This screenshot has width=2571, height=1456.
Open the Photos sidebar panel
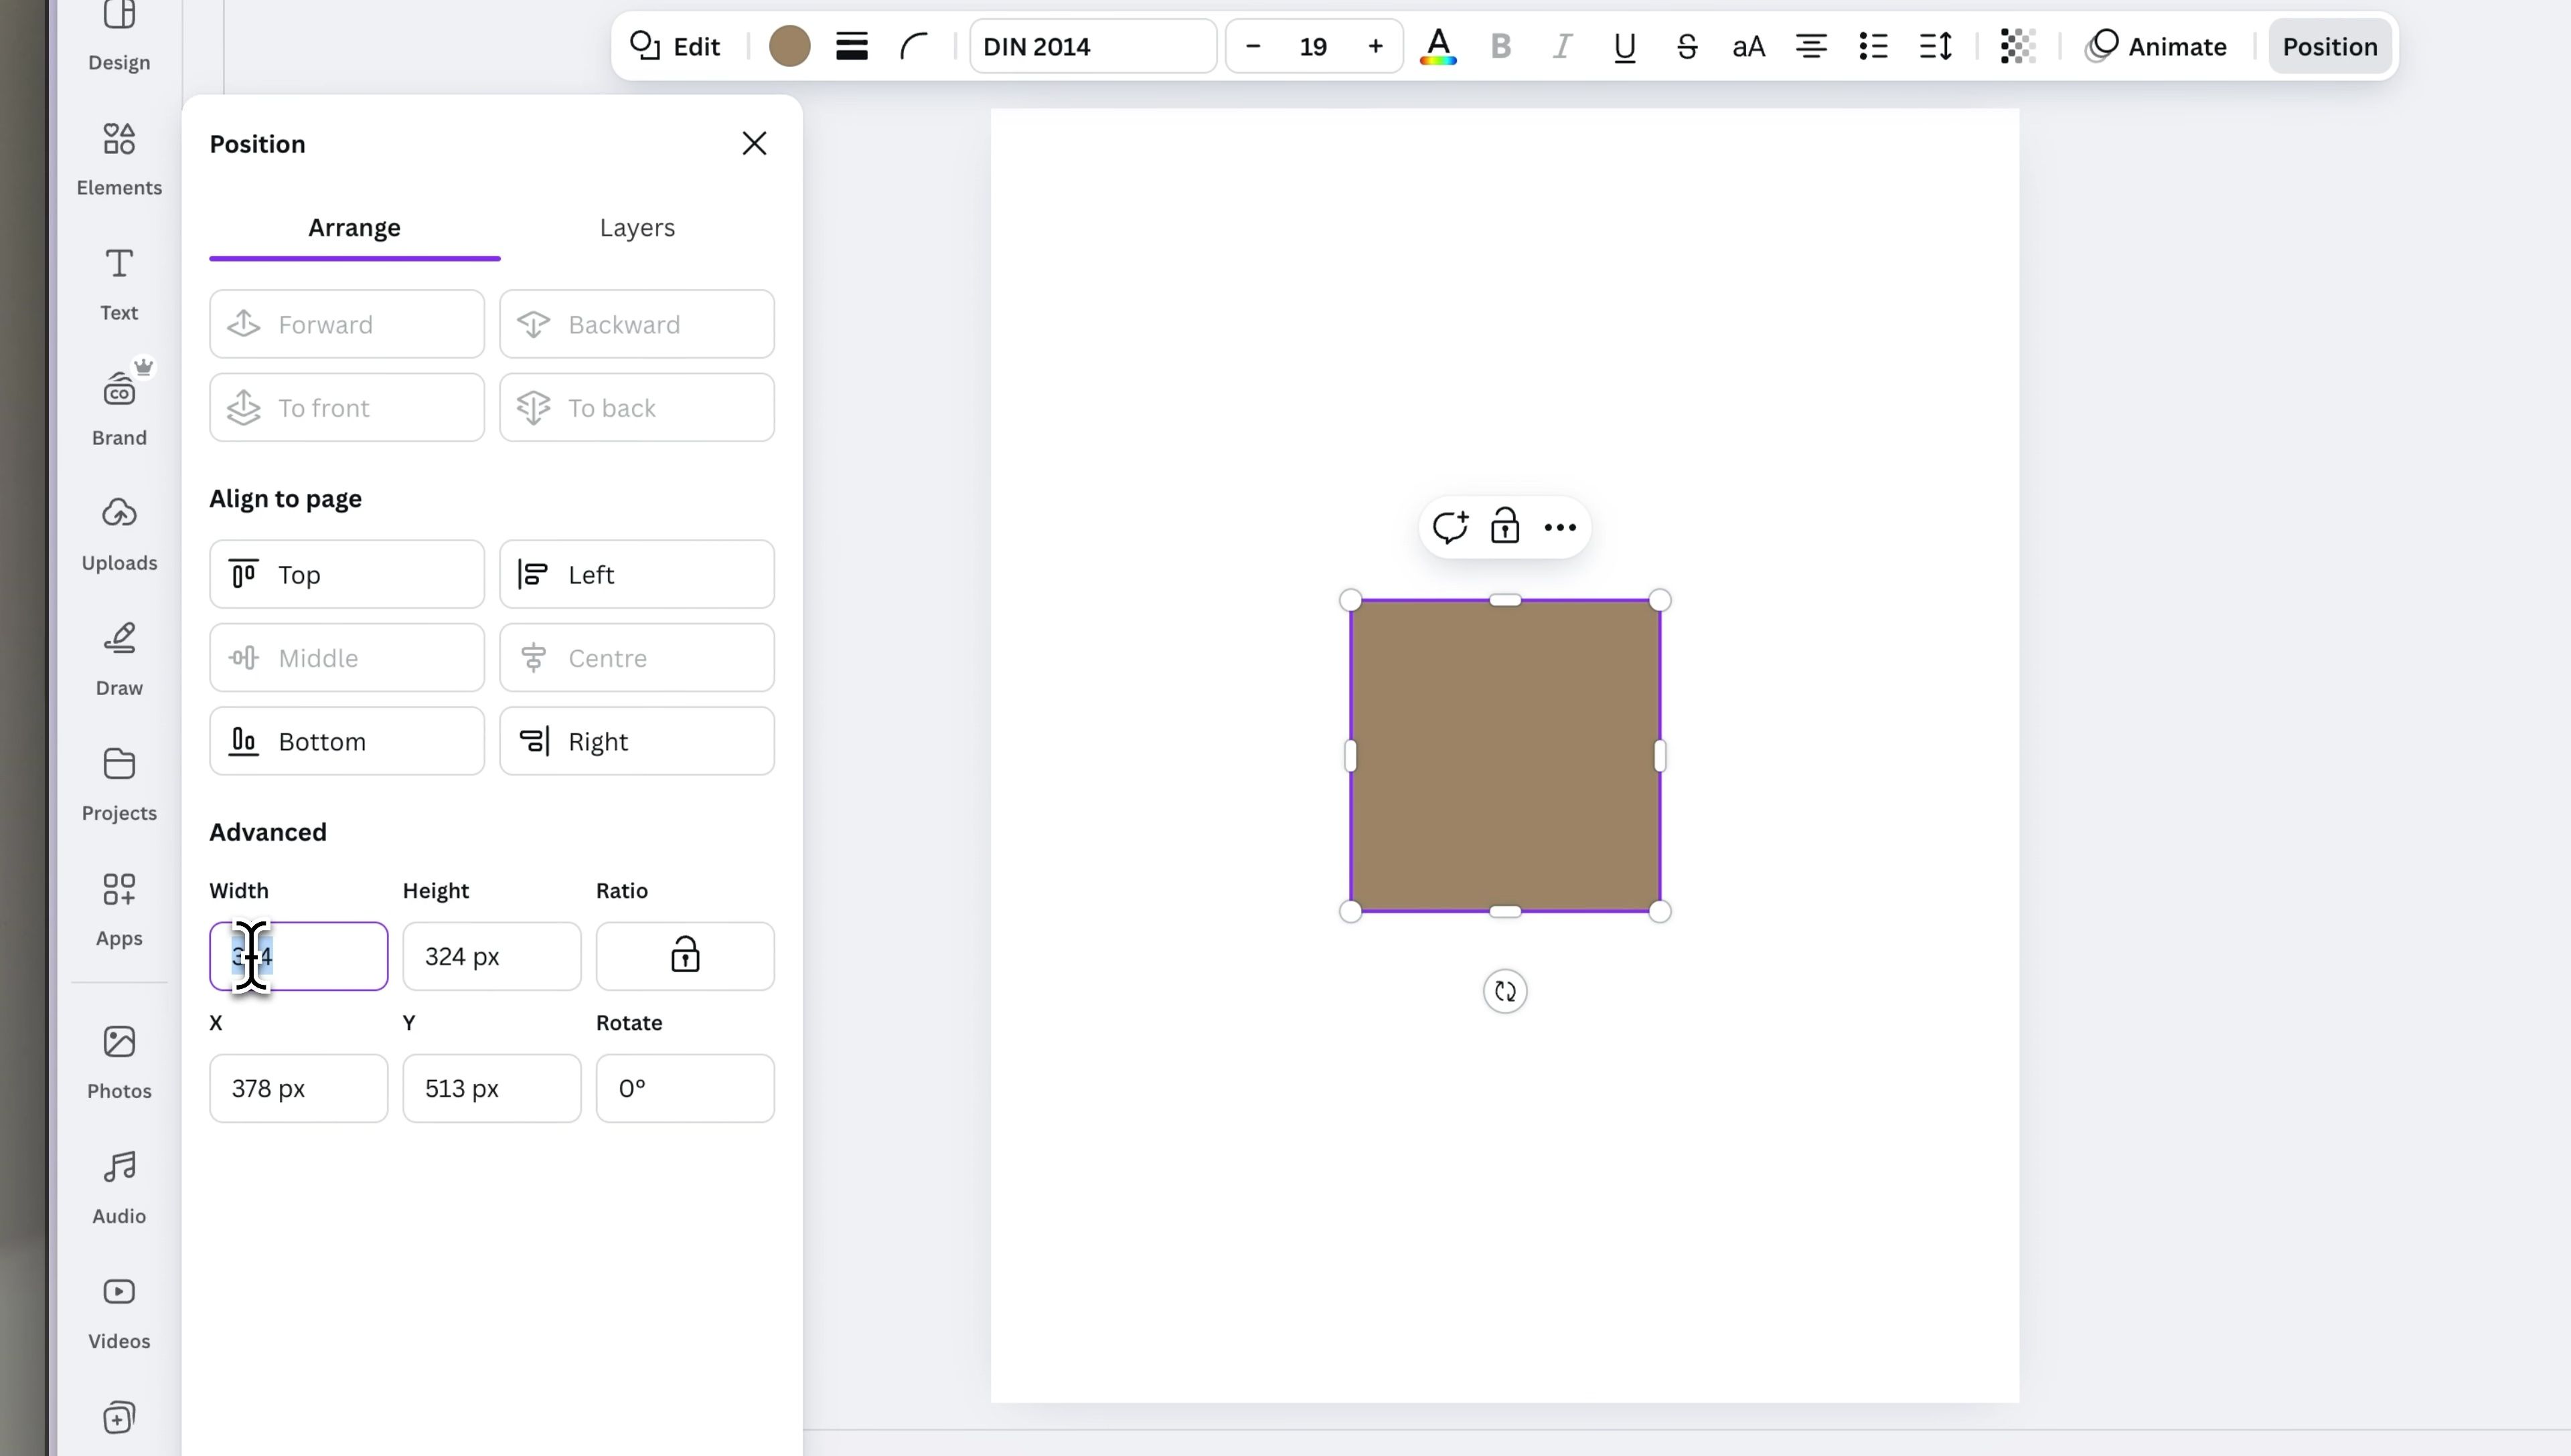pos(119,1063)
